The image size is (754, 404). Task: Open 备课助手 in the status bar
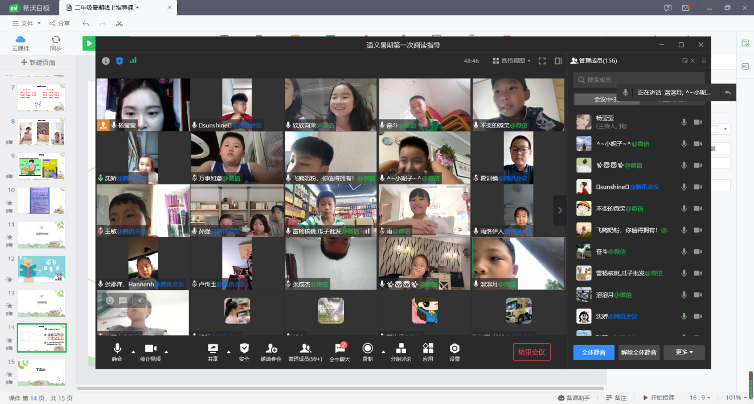point(573,398)
